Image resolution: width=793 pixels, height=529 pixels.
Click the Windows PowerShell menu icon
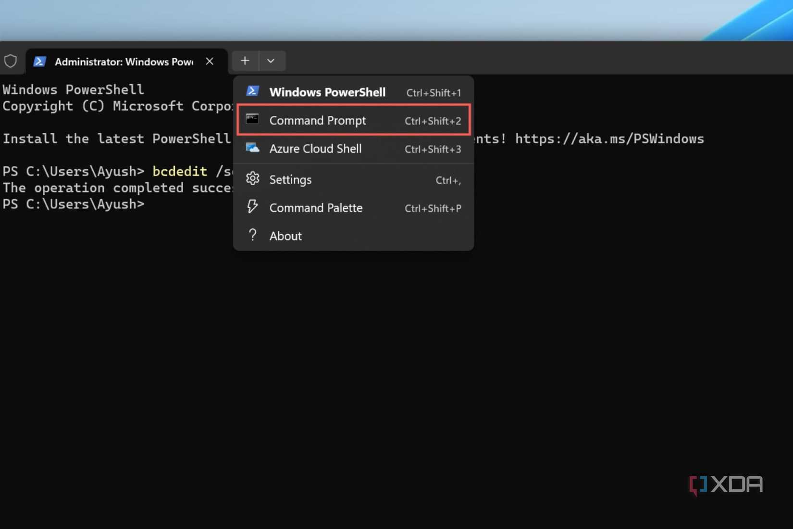pyautogui.click(x=252, y=91)
